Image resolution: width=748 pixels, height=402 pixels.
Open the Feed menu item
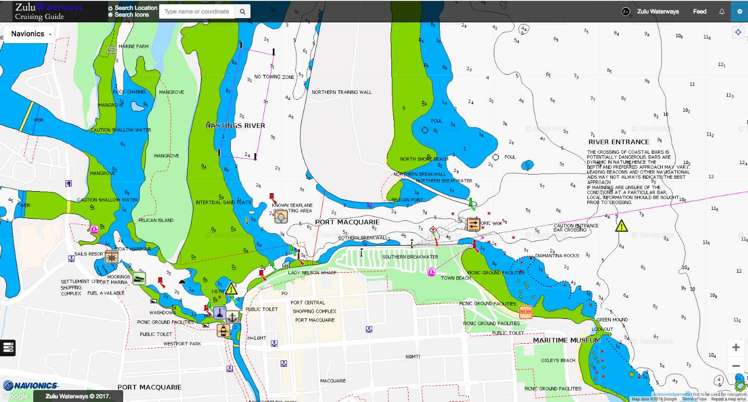tap(700, 11)
